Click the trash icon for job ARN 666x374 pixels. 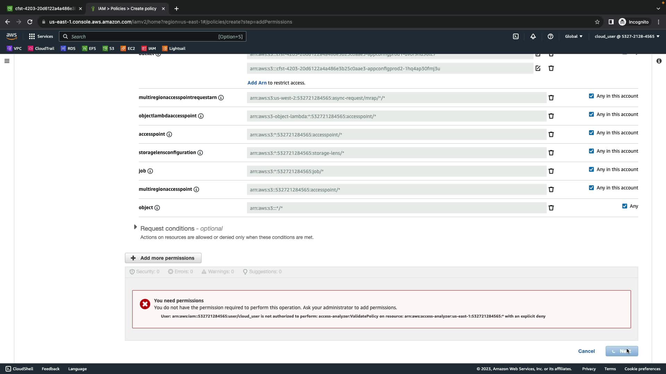[x=551, y=171]
